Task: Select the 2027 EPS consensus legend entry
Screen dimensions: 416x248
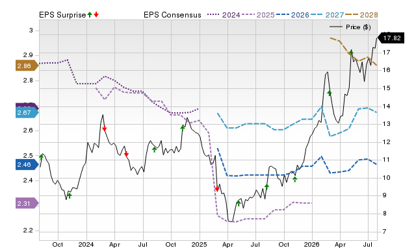Action: coord(327,15)
